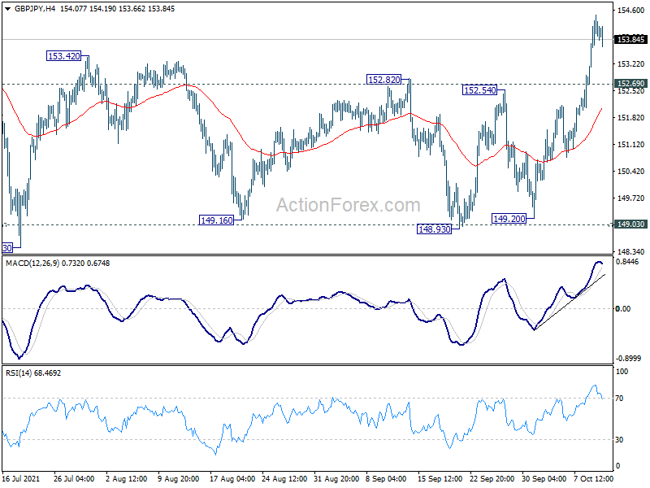Viewport: 650px width, 488px height.
Task: Select resistance level tag 152.690
Action: point(630,84)
